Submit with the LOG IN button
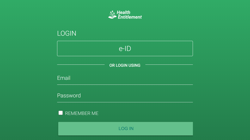This screenshot has height=140, width=250. click(x=125, y=129)
